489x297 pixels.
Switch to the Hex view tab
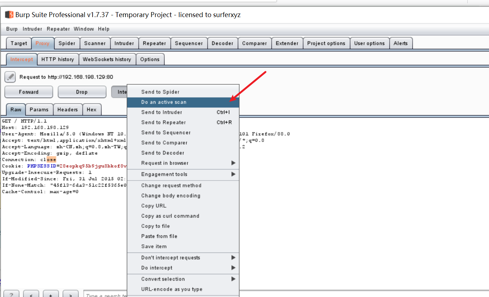[92, 110]
